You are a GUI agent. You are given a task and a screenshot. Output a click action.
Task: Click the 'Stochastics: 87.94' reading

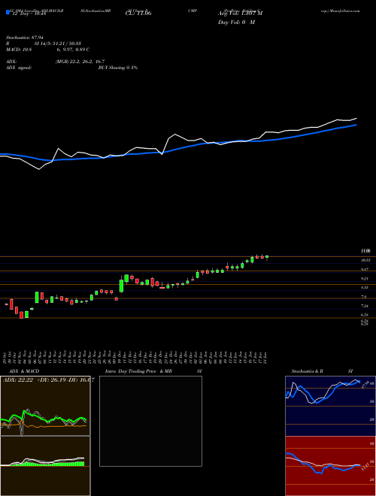click(x=25, y=38)
